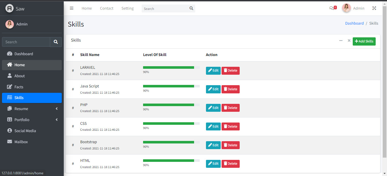
Task: Click the Level Of Skill column header
Action: pos(155,55)
